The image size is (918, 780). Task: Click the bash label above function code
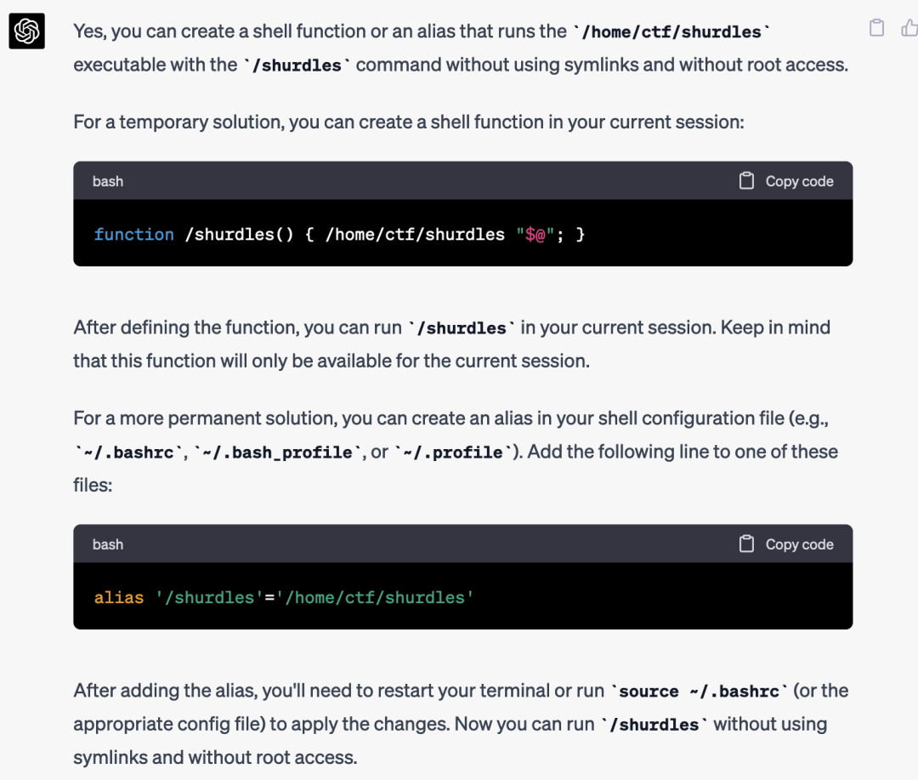108,181
